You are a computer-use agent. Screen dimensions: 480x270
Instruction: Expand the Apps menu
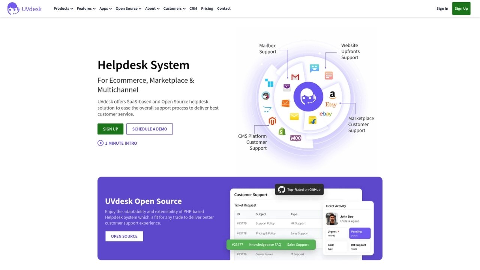point(105,8)
